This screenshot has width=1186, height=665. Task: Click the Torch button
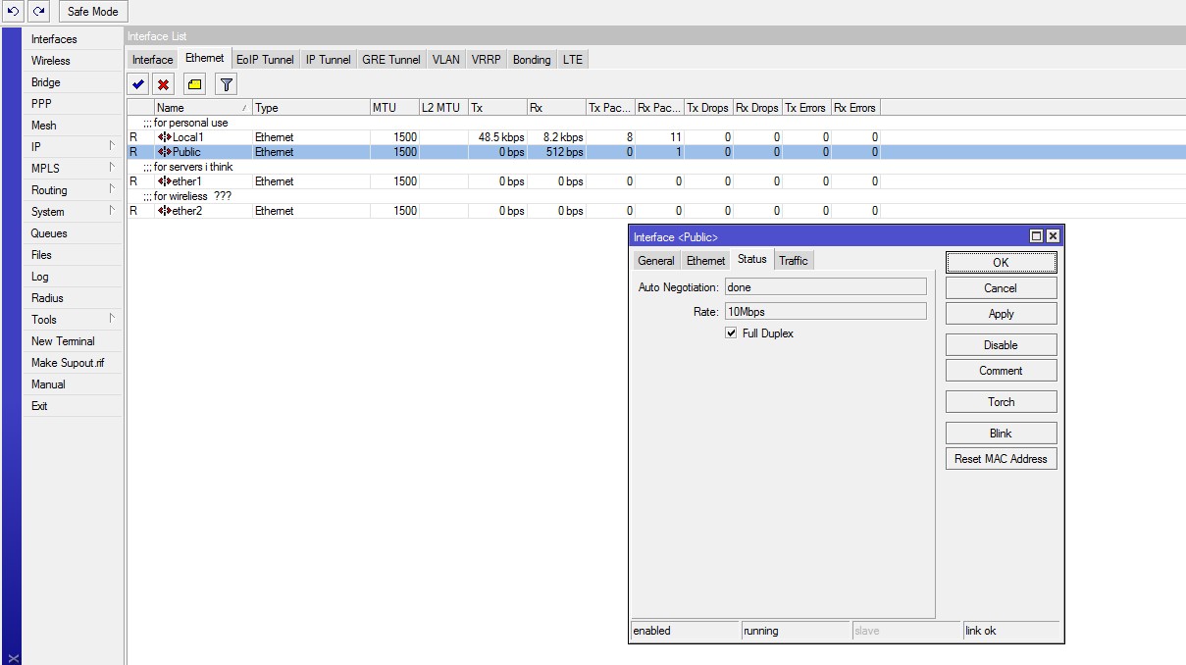[x=1001, y=402]
